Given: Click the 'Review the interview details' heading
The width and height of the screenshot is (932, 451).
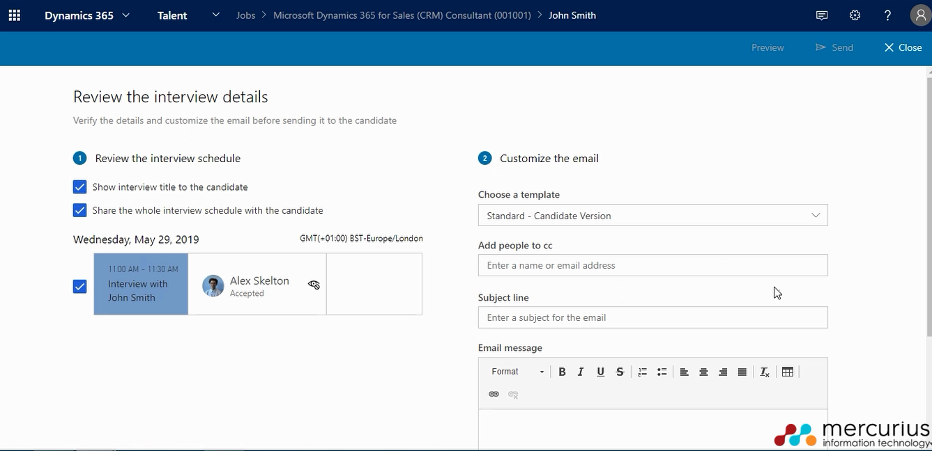Looking at the screenshot, I should [x=171, y=97].
